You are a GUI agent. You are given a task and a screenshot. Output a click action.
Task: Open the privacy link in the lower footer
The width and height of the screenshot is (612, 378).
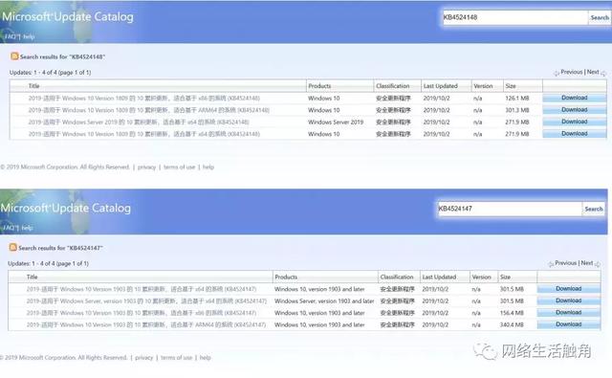(x=144, y=358)
